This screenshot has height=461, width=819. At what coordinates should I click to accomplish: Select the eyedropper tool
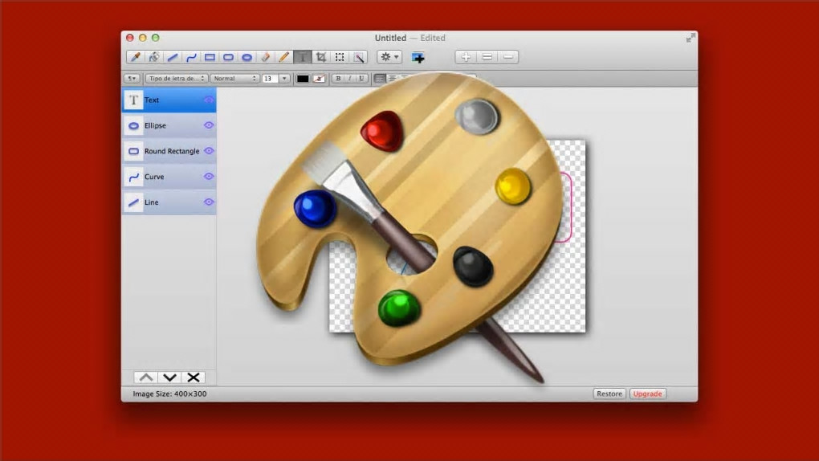[135, 57]
